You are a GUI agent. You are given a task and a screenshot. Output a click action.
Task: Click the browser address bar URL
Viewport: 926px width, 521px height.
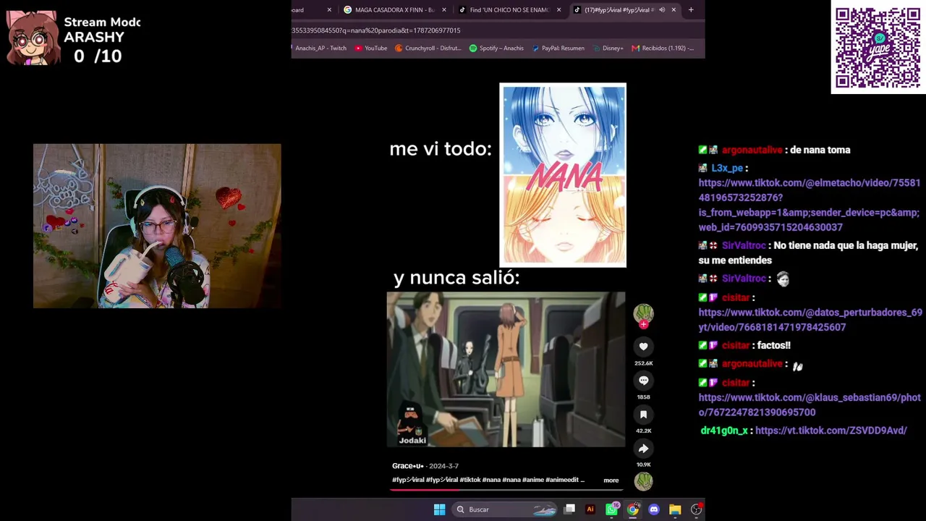(x=376, y=30)
